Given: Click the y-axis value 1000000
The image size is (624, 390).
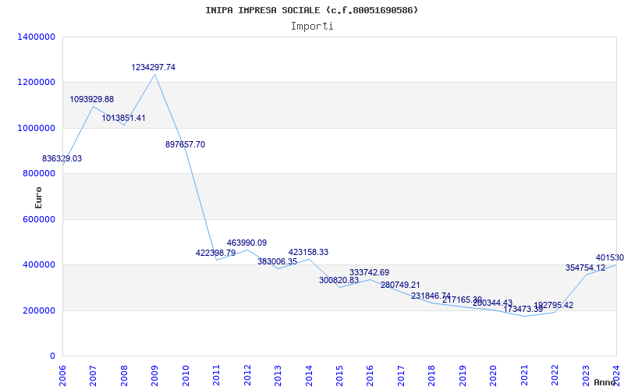Looking at the screenshot, I should click(36, 128).
